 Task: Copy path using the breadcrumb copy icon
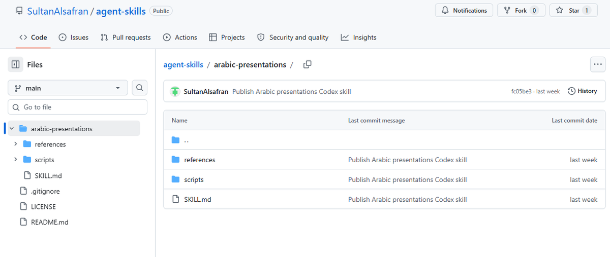pyautogui.click(x=307, y=64)
